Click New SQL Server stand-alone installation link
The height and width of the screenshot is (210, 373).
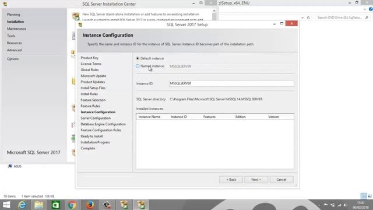[x=141, y=14]
